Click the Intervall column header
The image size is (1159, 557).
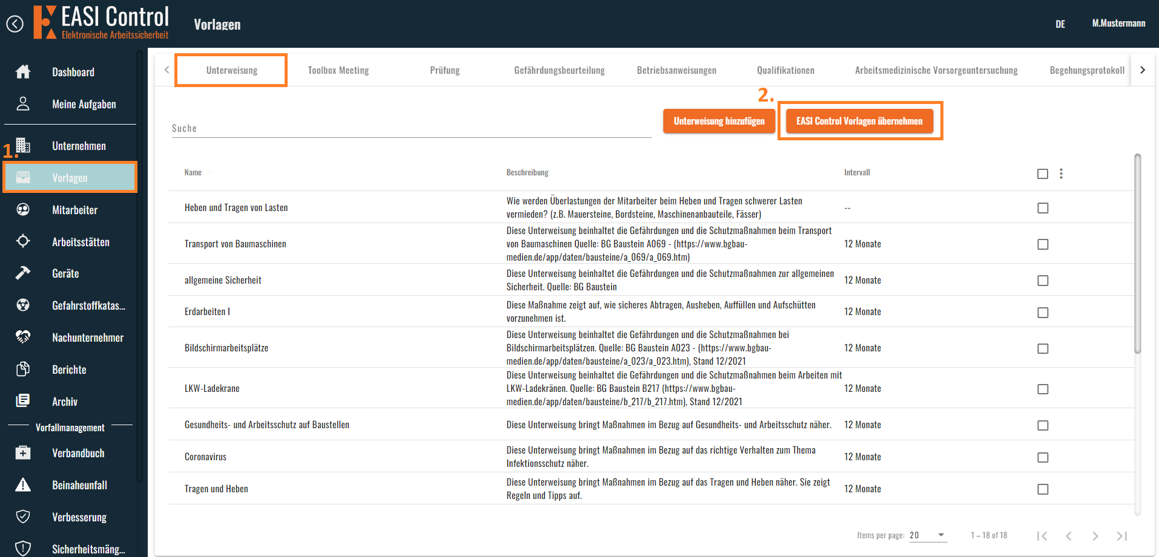tap(857, 172)
